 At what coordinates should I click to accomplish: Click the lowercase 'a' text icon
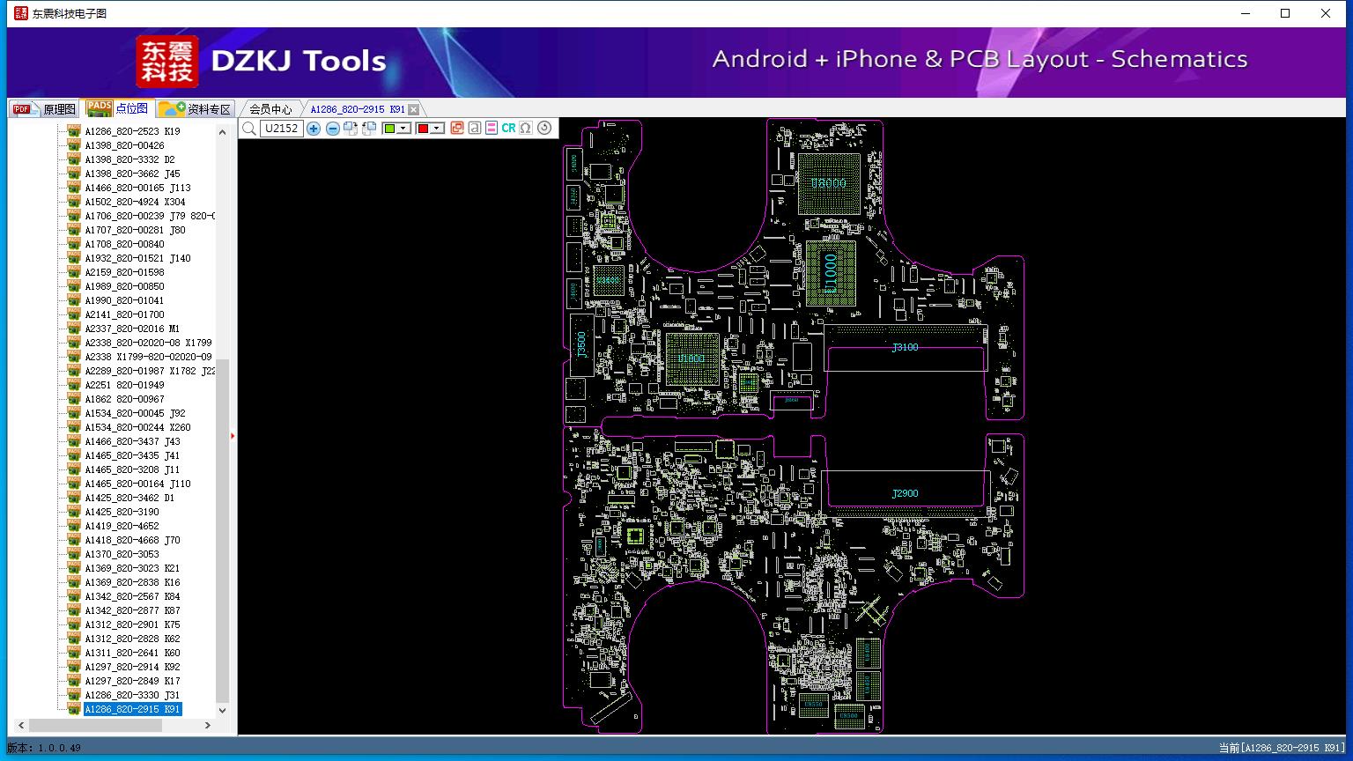(x=475, y=129)
